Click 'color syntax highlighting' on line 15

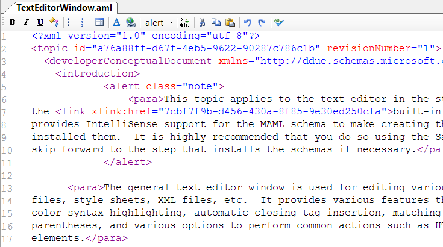click(107, 213)
